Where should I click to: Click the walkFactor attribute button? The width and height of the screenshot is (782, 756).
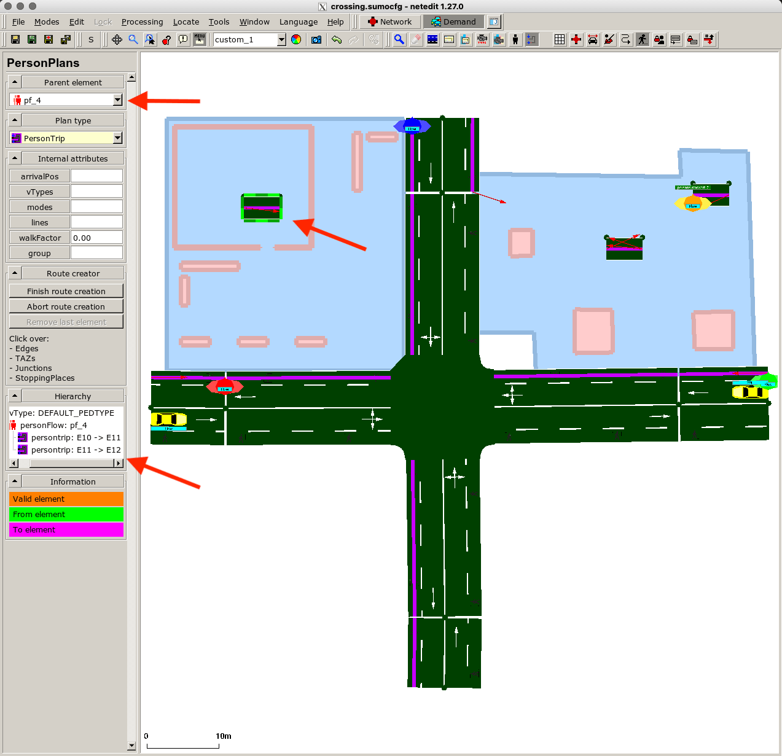point(40,238)
